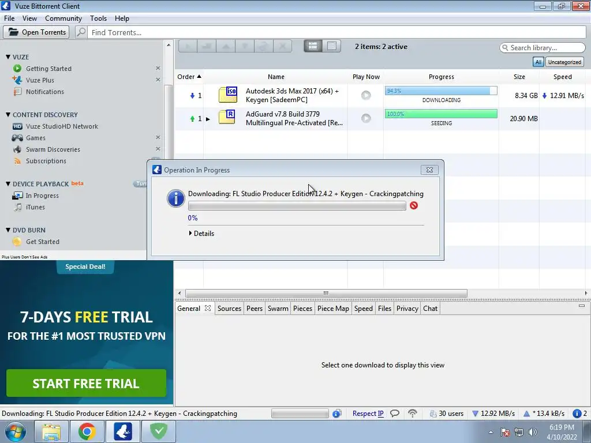Click the Games controller icon
The height and width of the screenshot is (443, 591).
click(x=17, y=138)
